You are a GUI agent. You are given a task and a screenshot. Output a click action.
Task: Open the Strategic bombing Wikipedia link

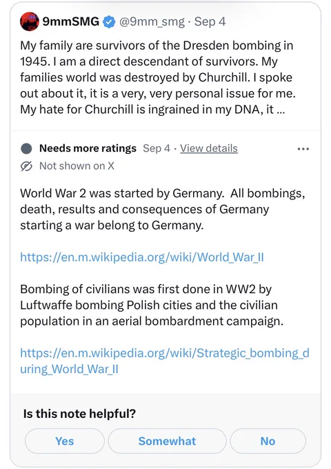[165, 361]
